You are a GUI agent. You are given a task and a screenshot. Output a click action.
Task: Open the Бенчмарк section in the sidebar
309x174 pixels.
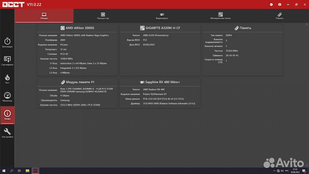click(x=7, y=43)
